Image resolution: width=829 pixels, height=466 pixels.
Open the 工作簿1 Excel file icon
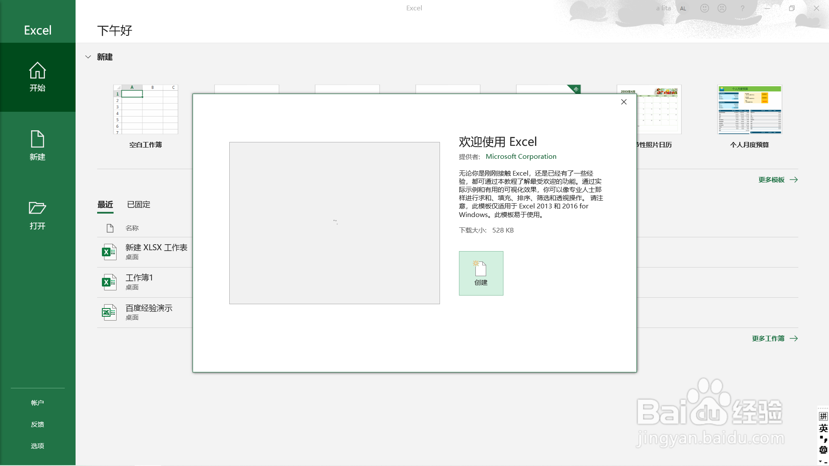(109, 282)
